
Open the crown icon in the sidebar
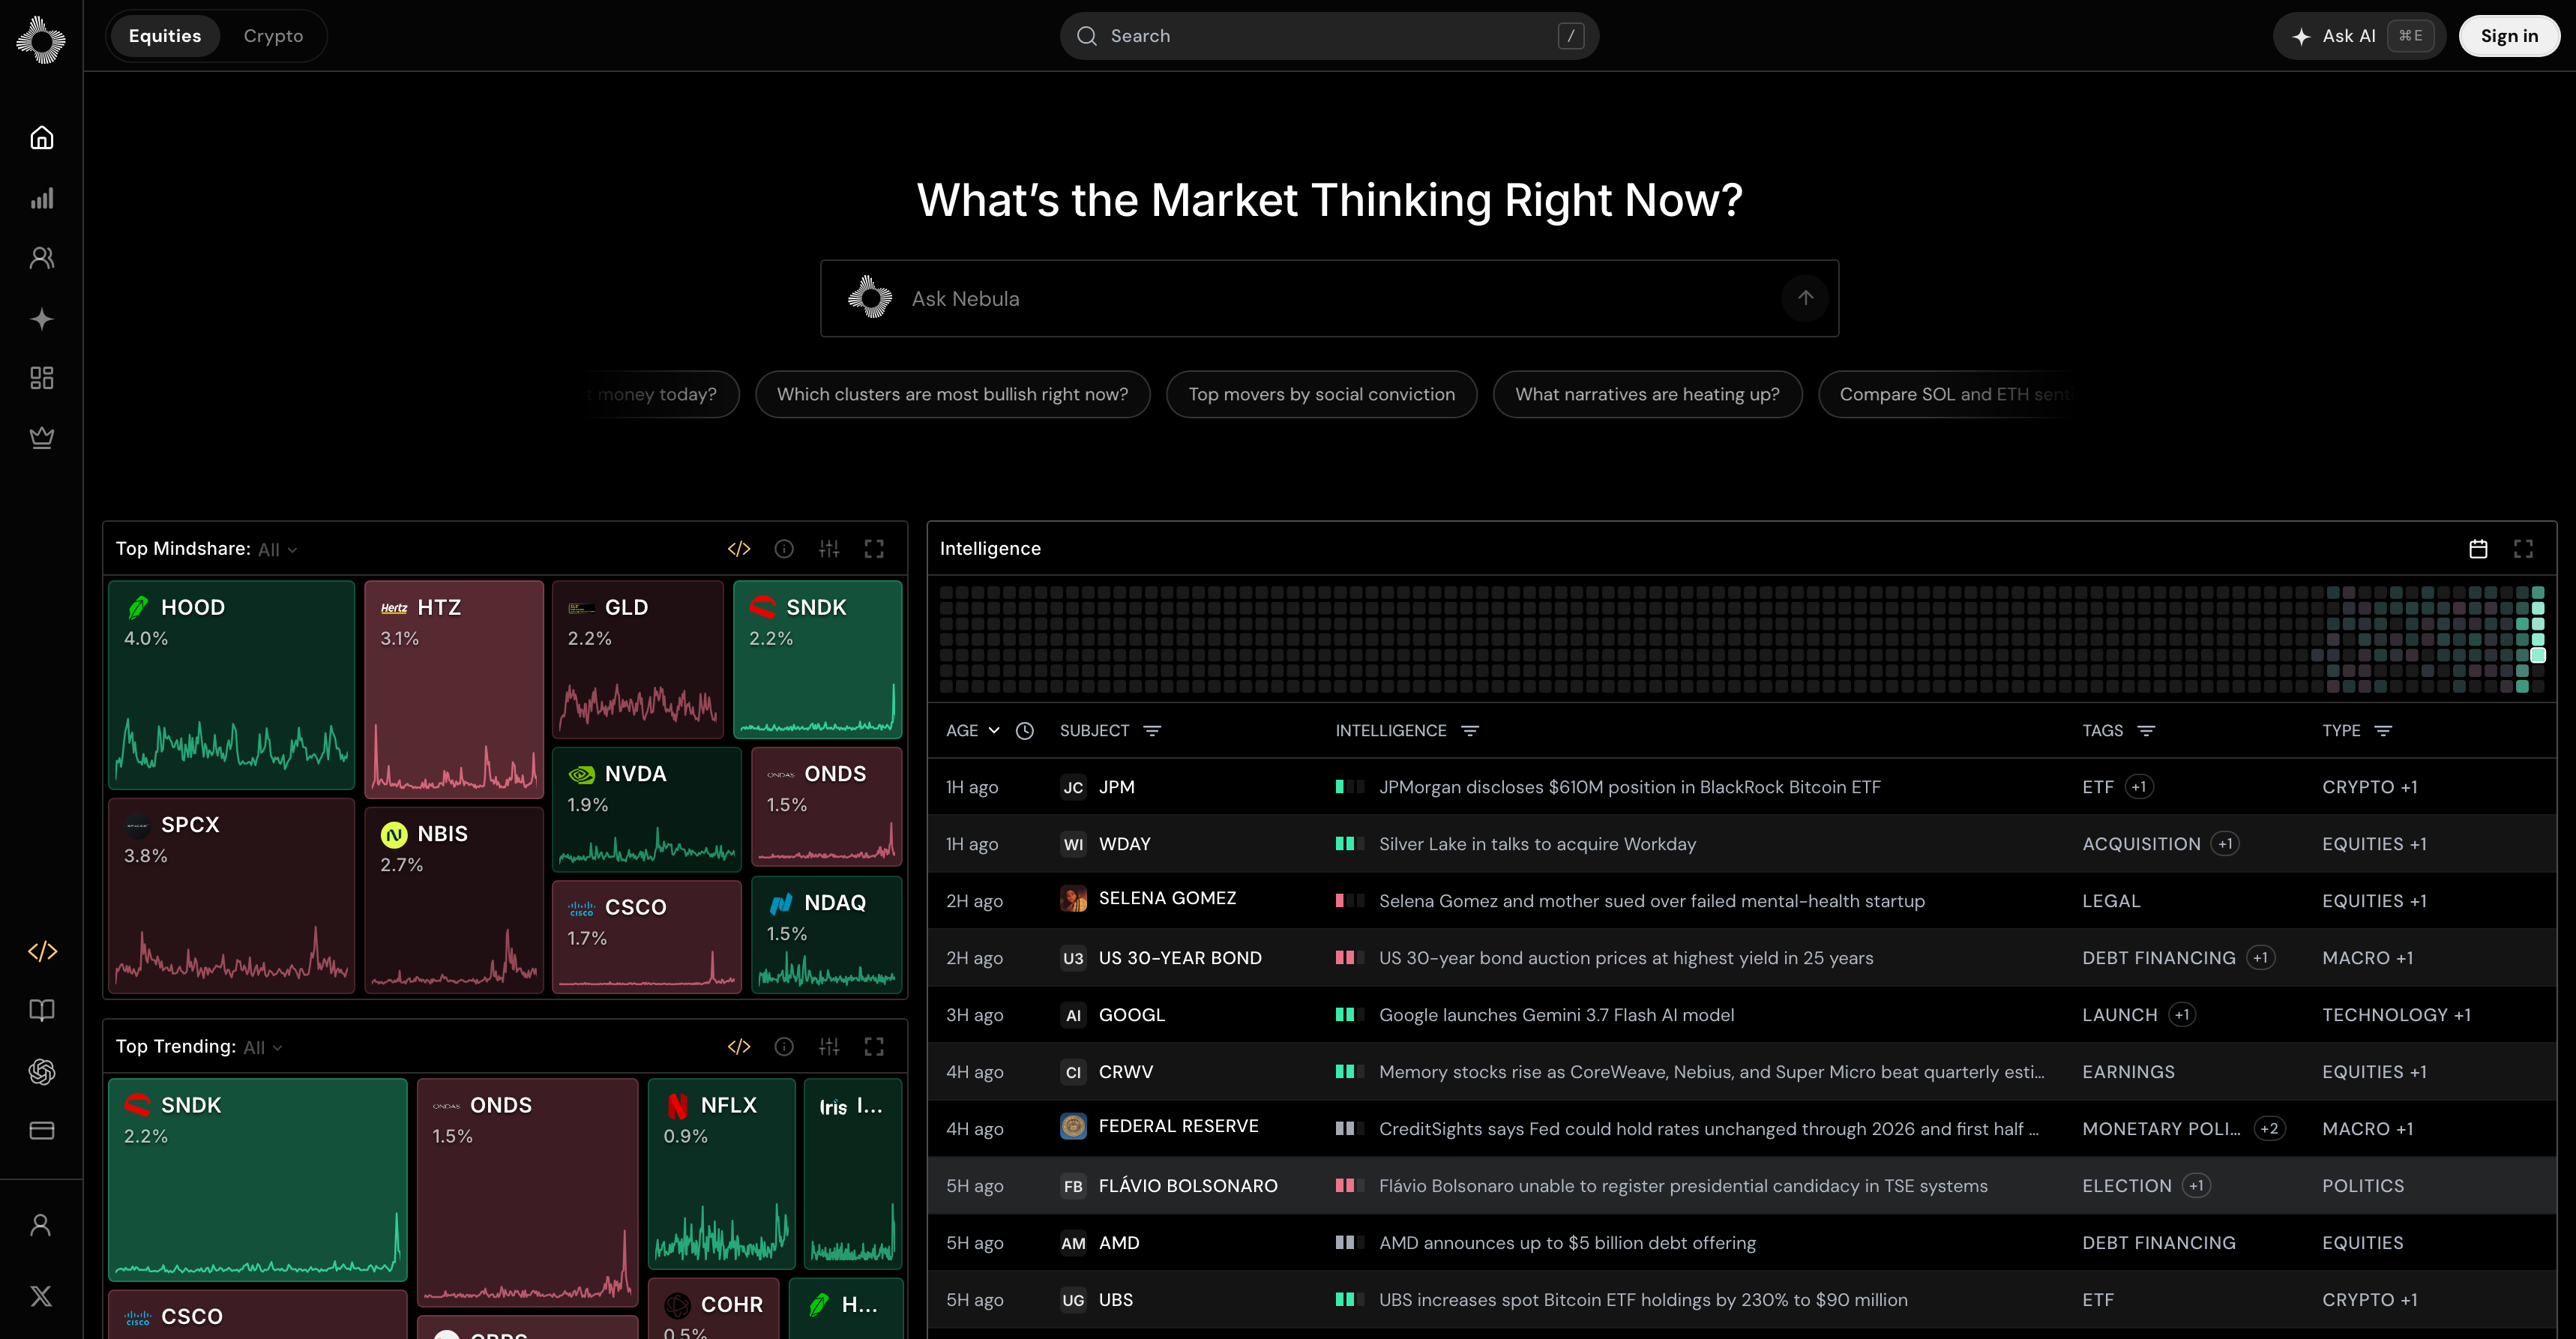tap(41, 438)
